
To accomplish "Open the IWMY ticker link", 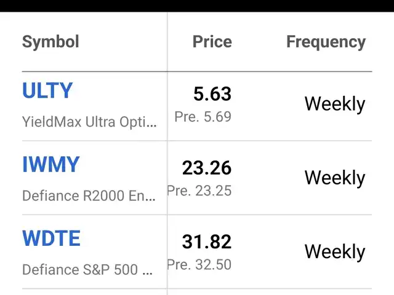I will (x=51, y=165).
